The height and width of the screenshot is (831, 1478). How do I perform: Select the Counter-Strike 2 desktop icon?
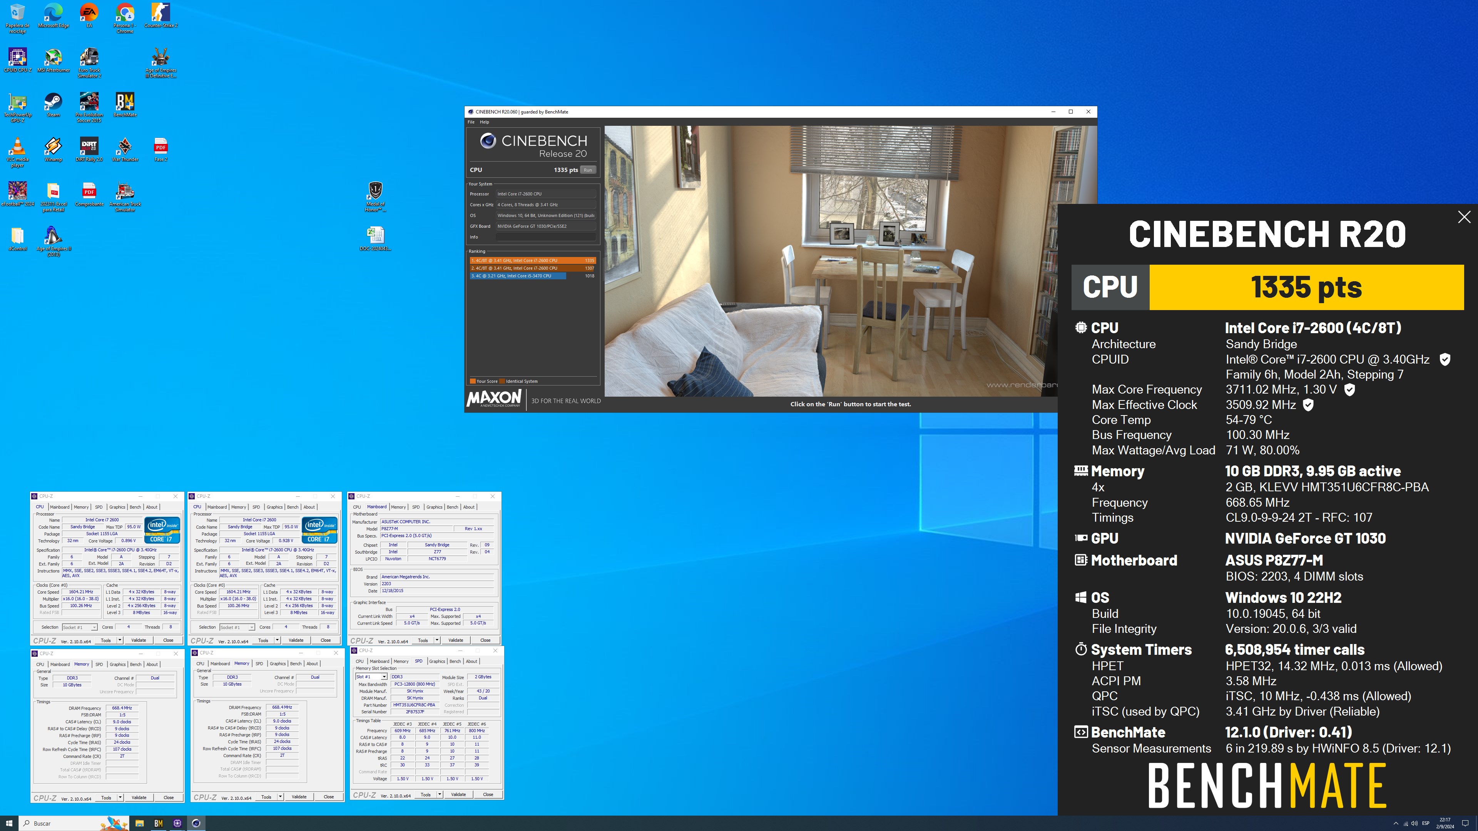click(x=161, y=16)
